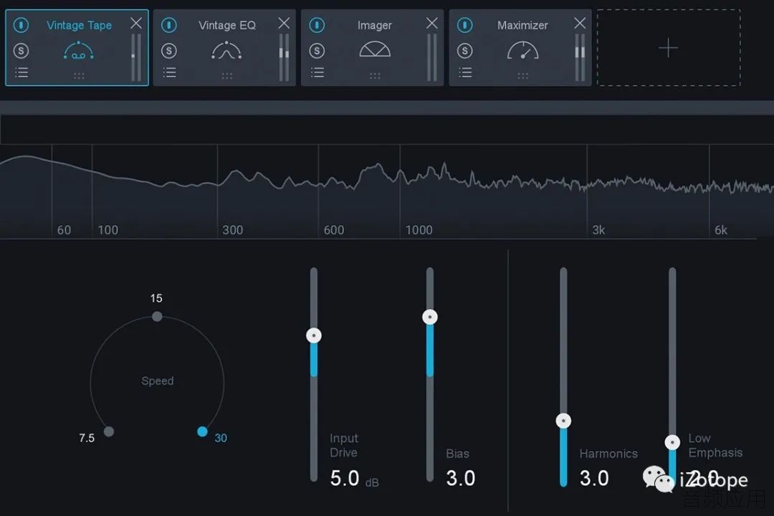
Task: Toggle power on the Imager module
Action: (x=317, y=24)
